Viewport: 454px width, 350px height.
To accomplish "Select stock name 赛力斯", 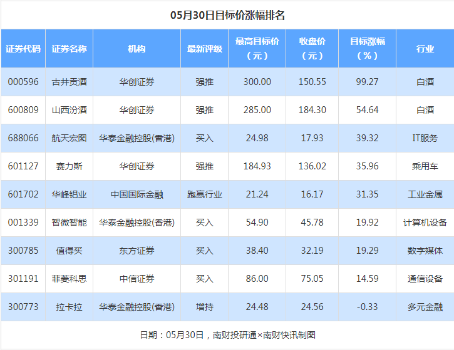I will pos(70,166).
